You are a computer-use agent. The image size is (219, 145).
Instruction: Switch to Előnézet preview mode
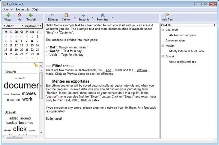(52, 15)
